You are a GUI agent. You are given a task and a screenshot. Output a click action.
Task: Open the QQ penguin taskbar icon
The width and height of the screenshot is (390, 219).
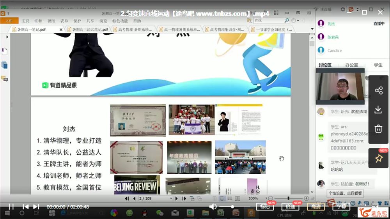pos(144,213)
